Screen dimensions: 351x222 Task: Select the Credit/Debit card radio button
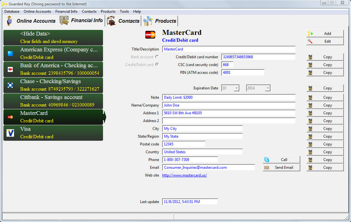[157, 64]
